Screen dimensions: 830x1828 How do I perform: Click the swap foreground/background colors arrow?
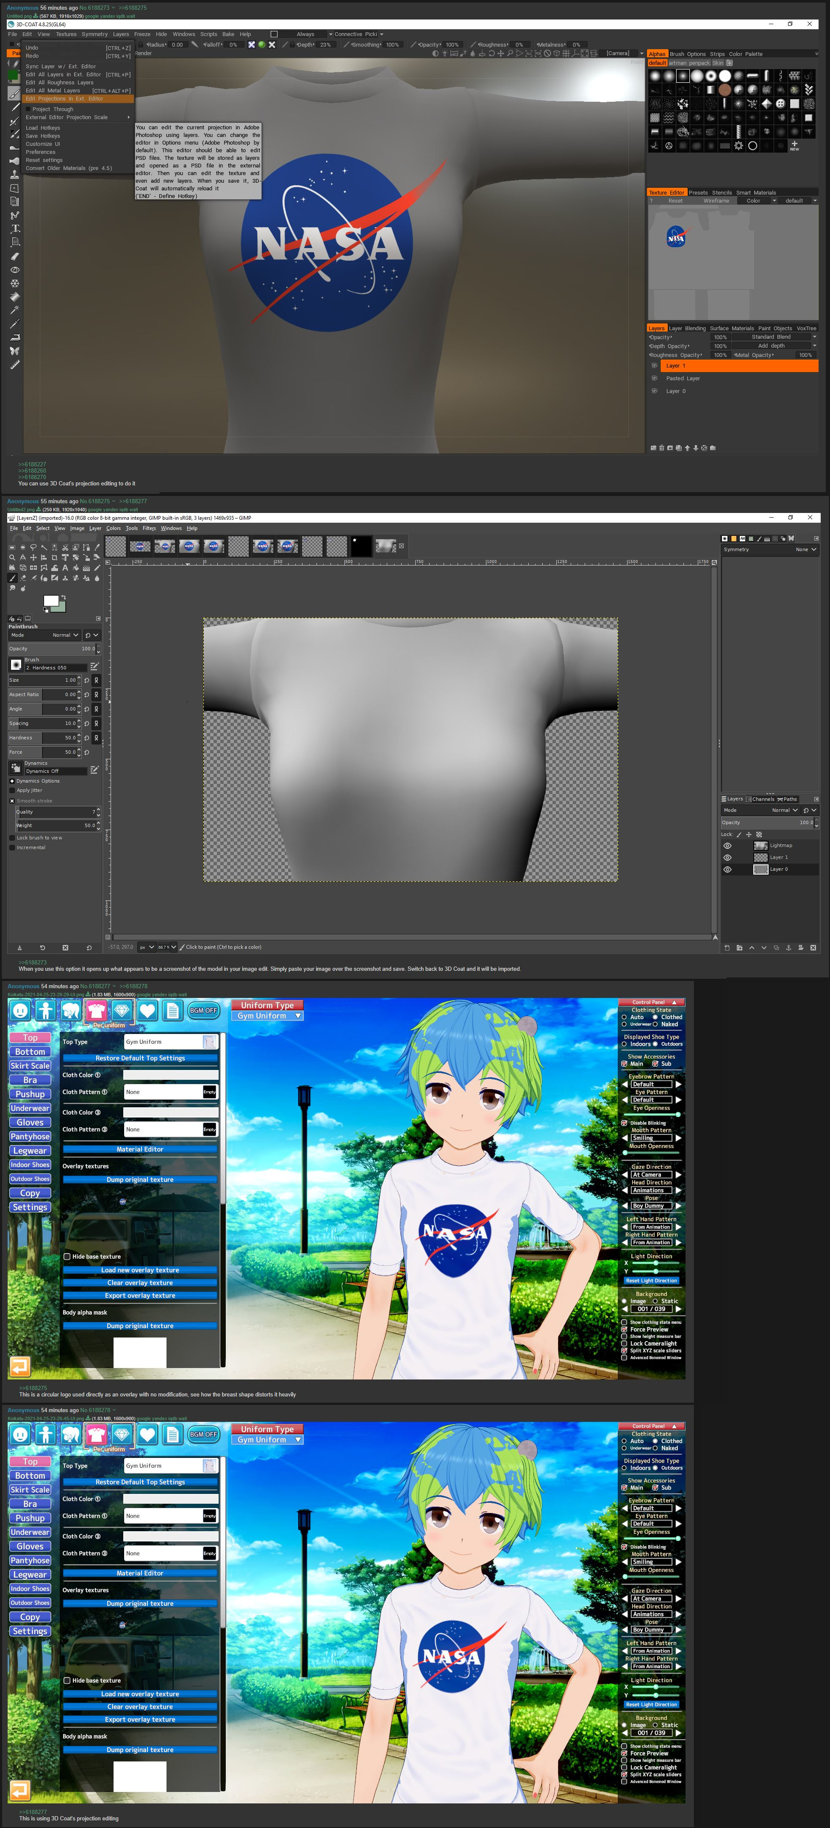(x=63, y=597)
